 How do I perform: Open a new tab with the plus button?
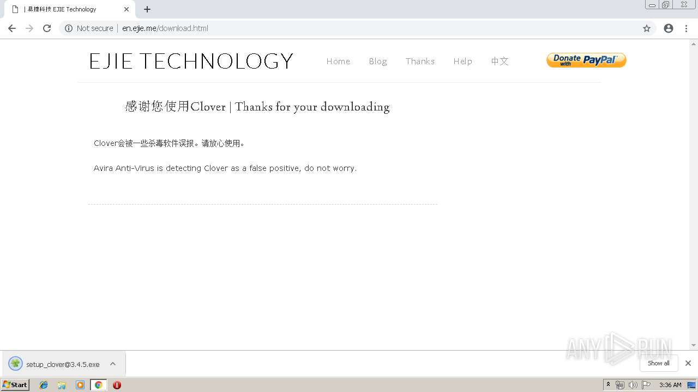pos(147,9)
